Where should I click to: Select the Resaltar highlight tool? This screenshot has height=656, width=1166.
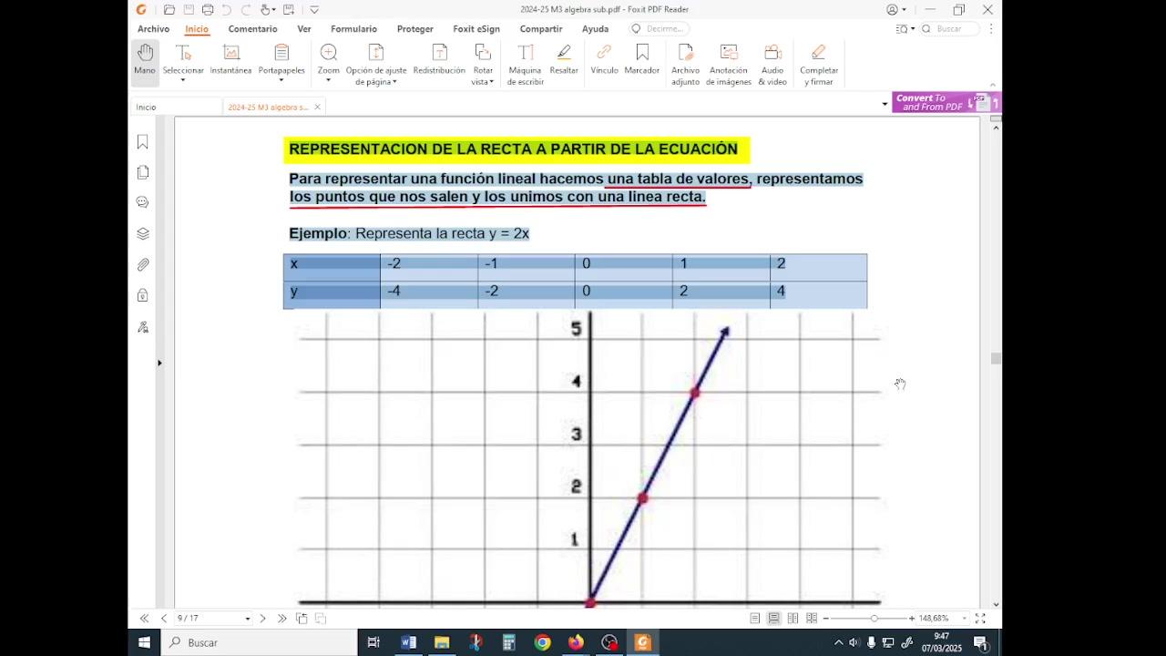coord(564,59)
